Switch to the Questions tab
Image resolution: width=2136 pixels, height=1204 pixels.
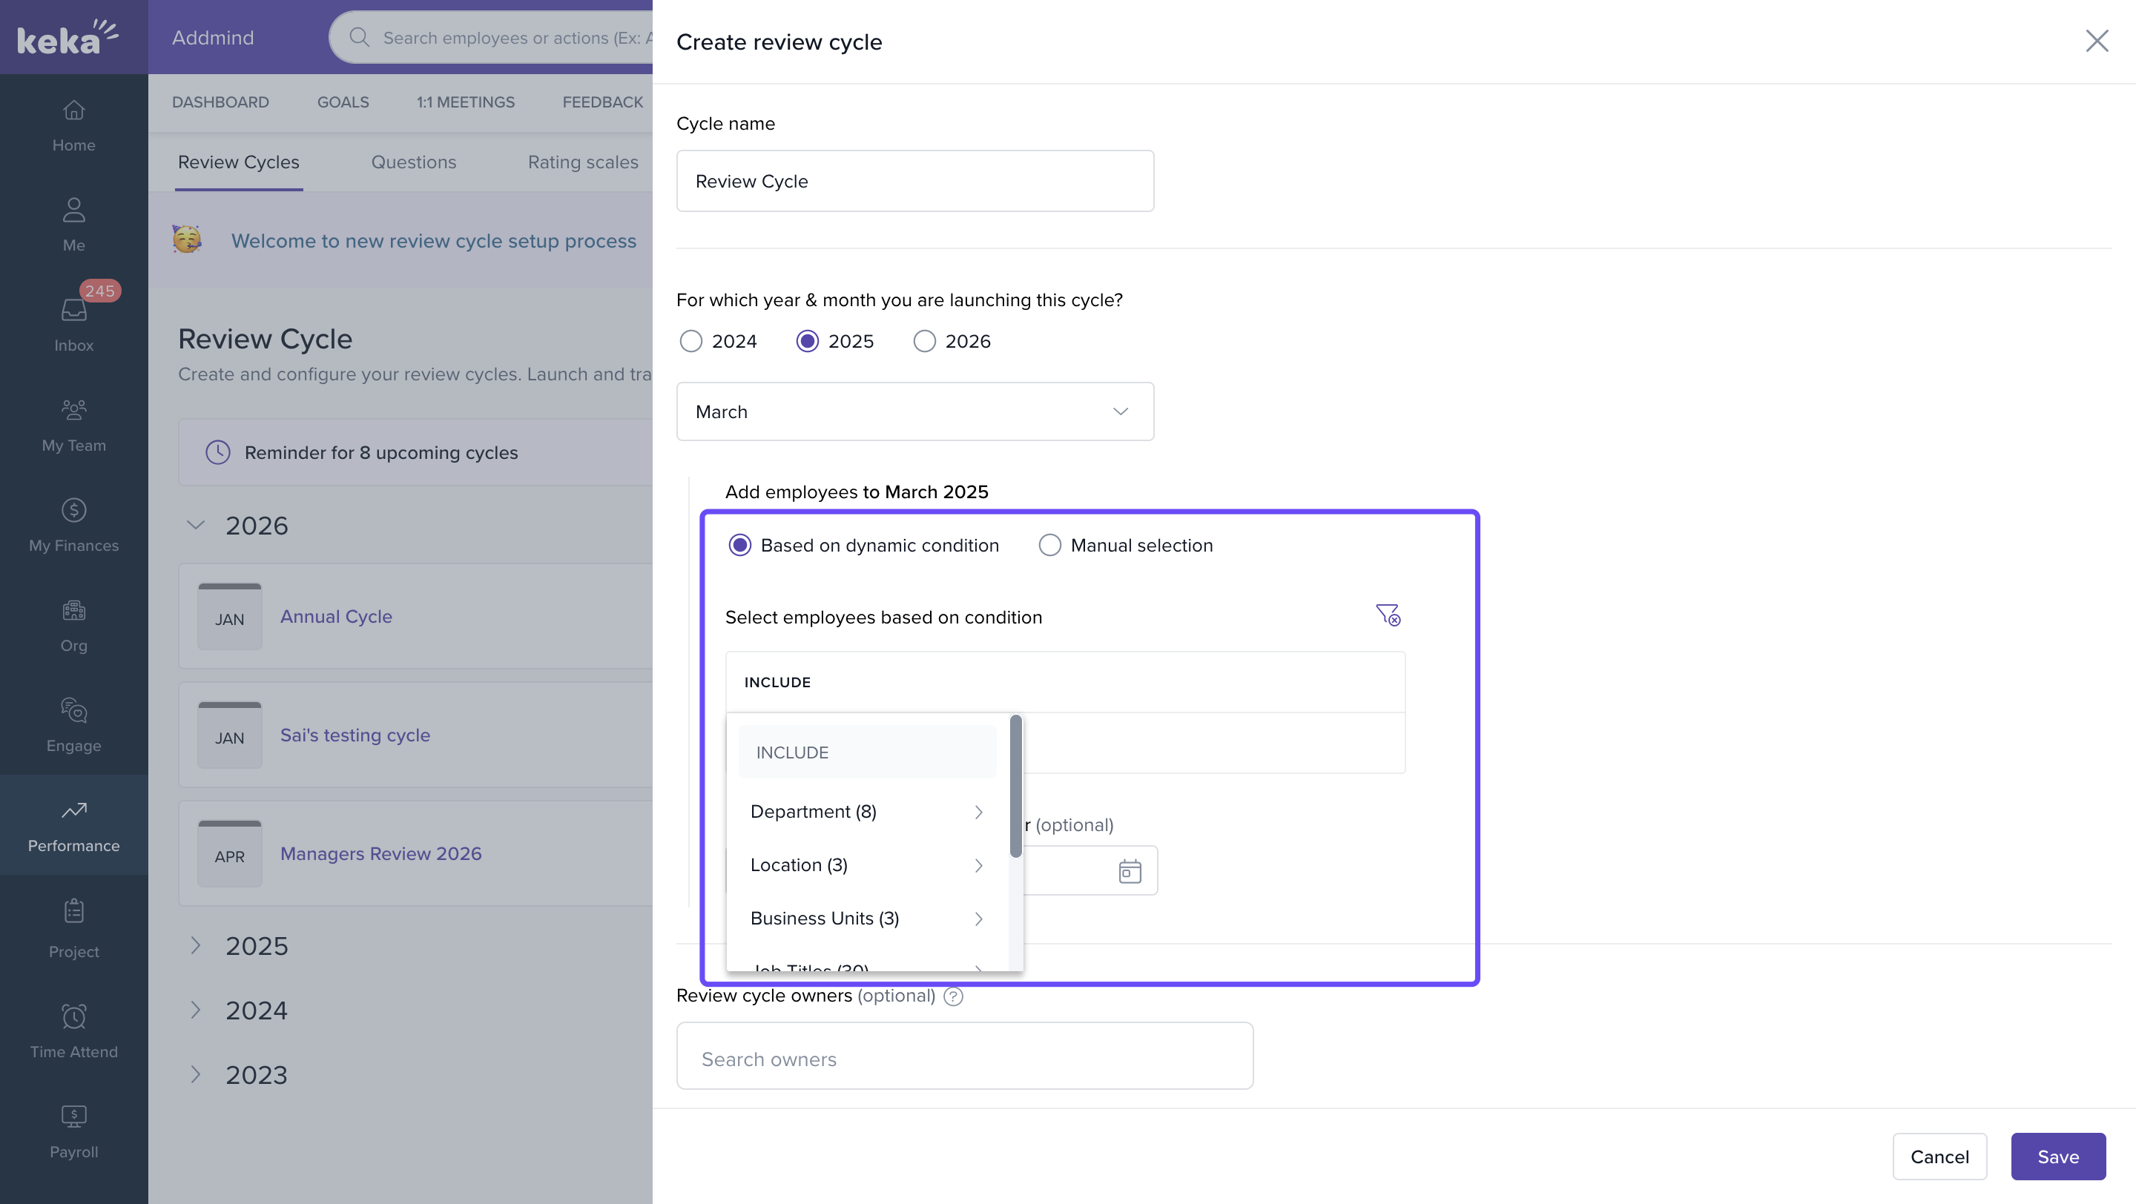413,162
